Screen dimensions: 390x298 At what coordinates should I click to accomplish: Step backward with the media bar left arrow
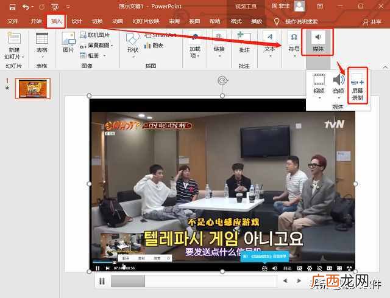[x=285, y=281]
